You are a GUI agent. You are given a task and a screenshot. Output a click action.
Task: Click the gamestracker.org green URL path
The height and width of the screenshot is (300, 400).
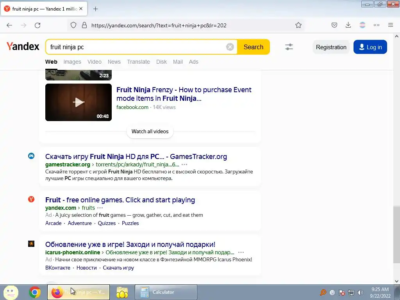tap(137, 164)
